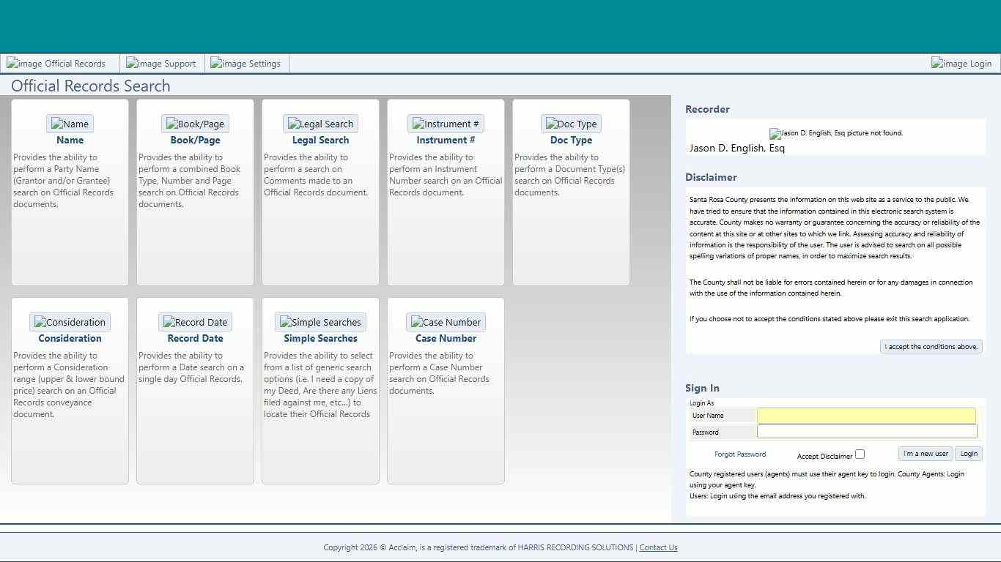Click the Consideration search icon
The height and width of the screenshot is (562, 1001).
pos(70,321)
